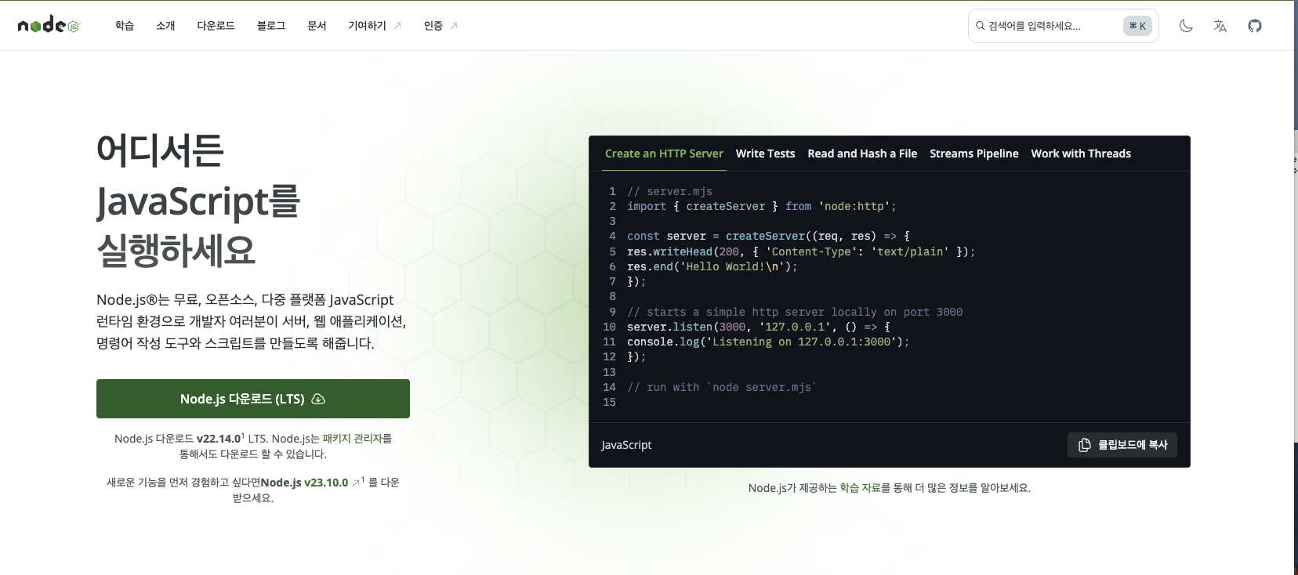This screenshot has width=1298, height=575.
Task: Click the v22.14.0 version text
Action: (x=219, y=439)
